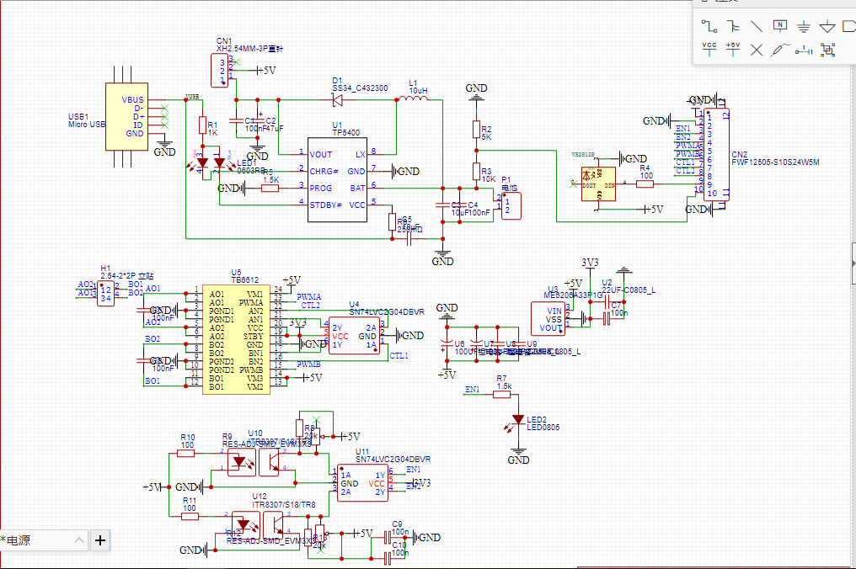
Task: Place the triangle ground symbol from toolbar
Action: pos(827,26)
